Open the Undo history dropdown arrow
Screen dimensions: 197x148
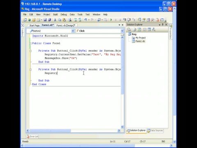pos(89,20)
